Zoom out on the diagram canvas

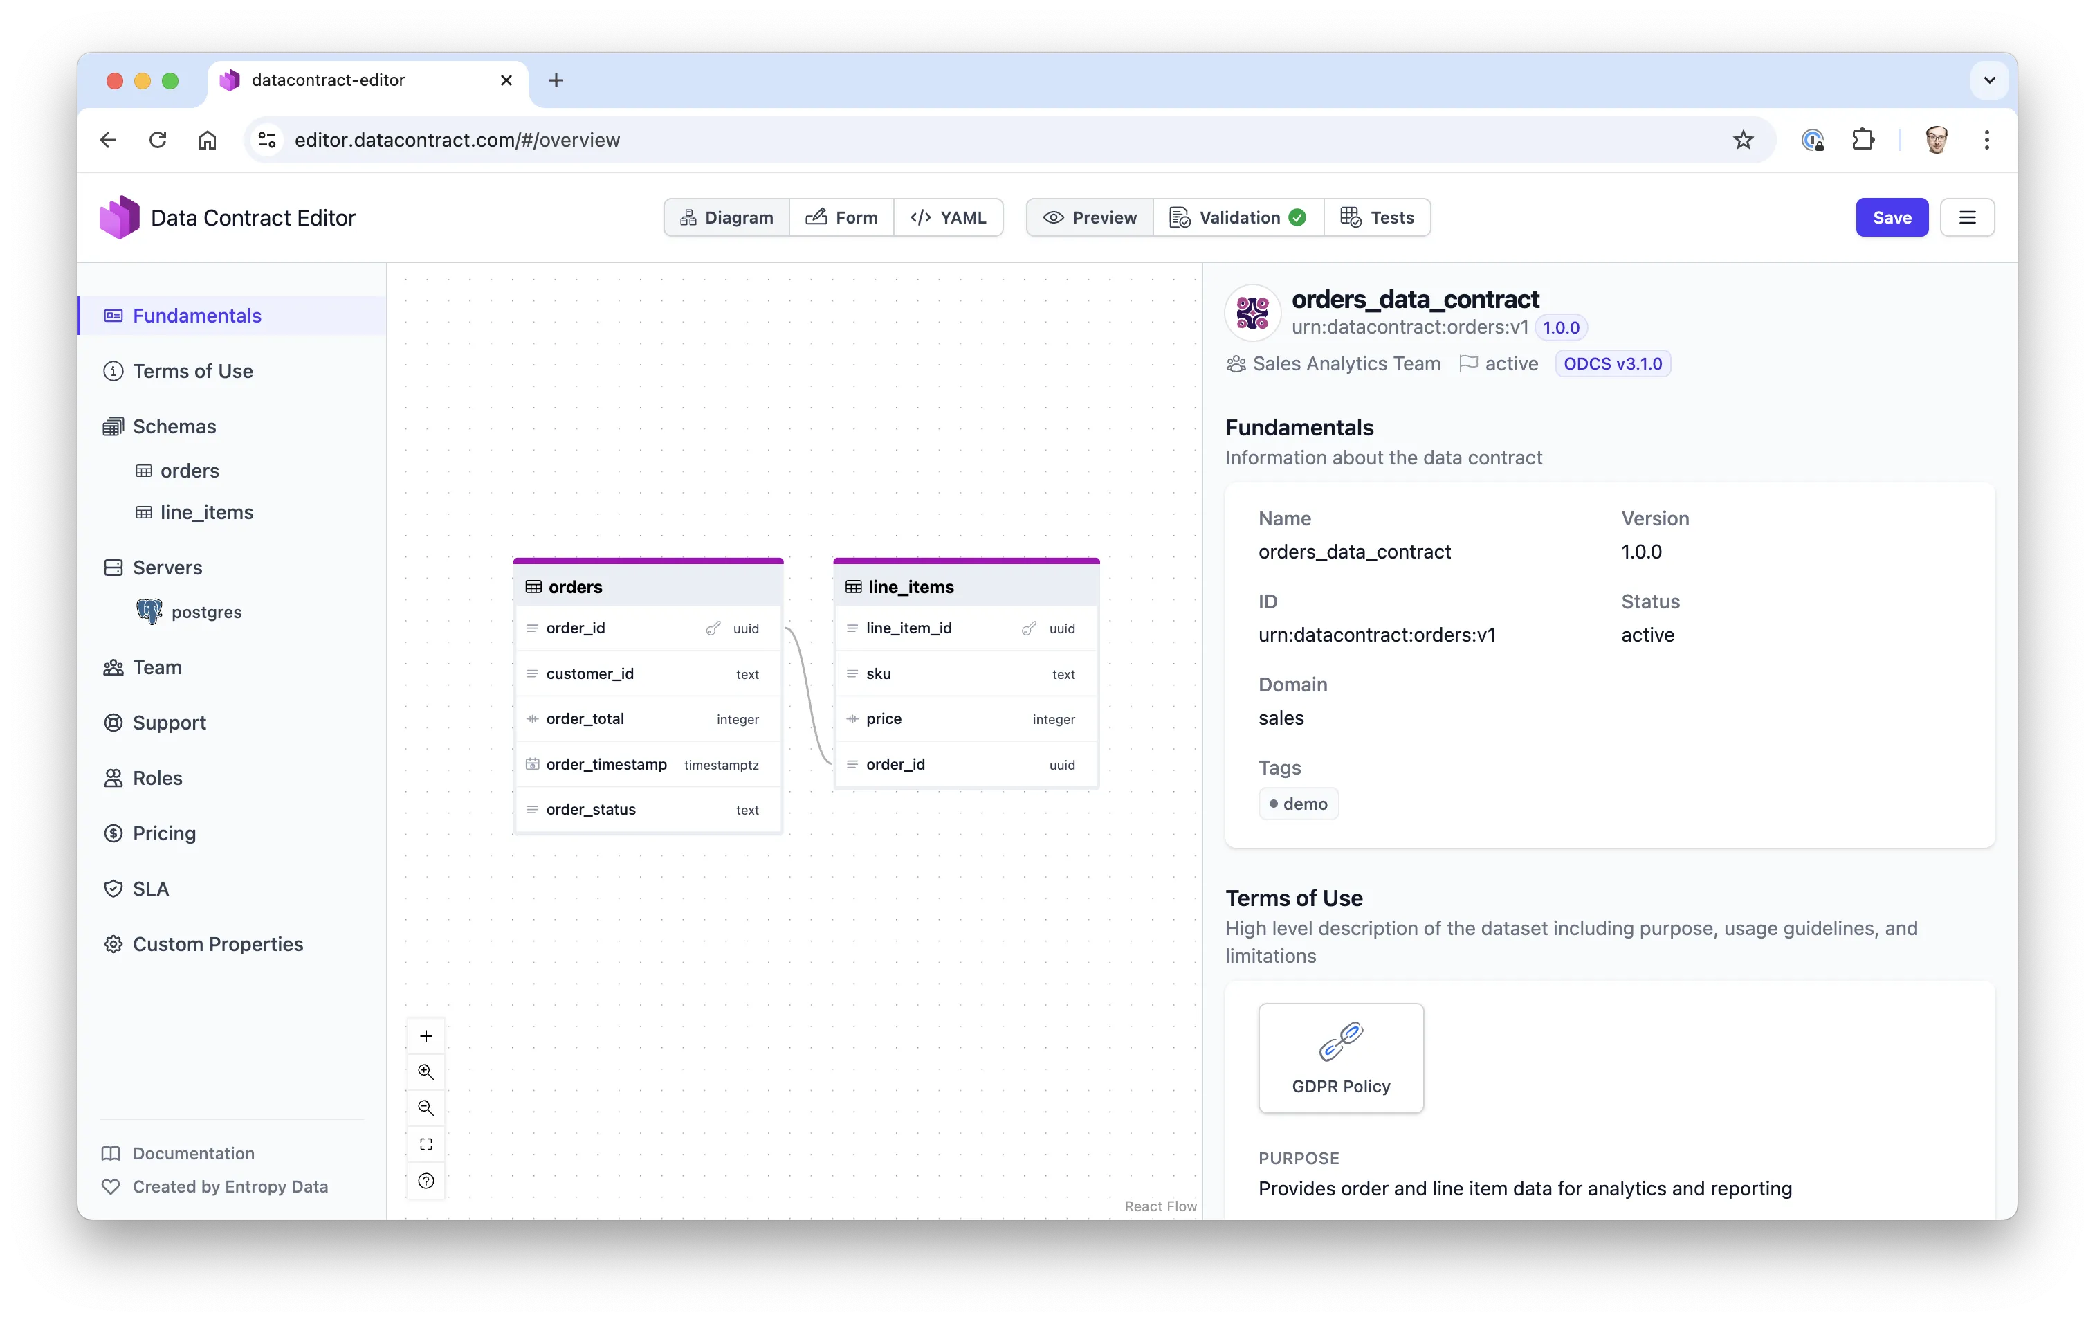[426, 1108]
